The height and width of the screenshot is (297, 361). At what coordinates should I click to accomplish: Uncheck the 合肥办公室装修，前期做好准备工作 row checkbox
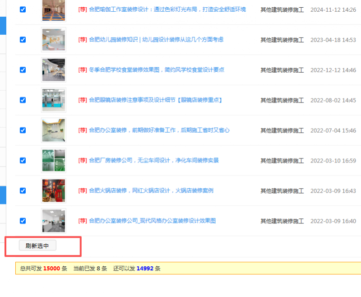(x=23, y=130)
